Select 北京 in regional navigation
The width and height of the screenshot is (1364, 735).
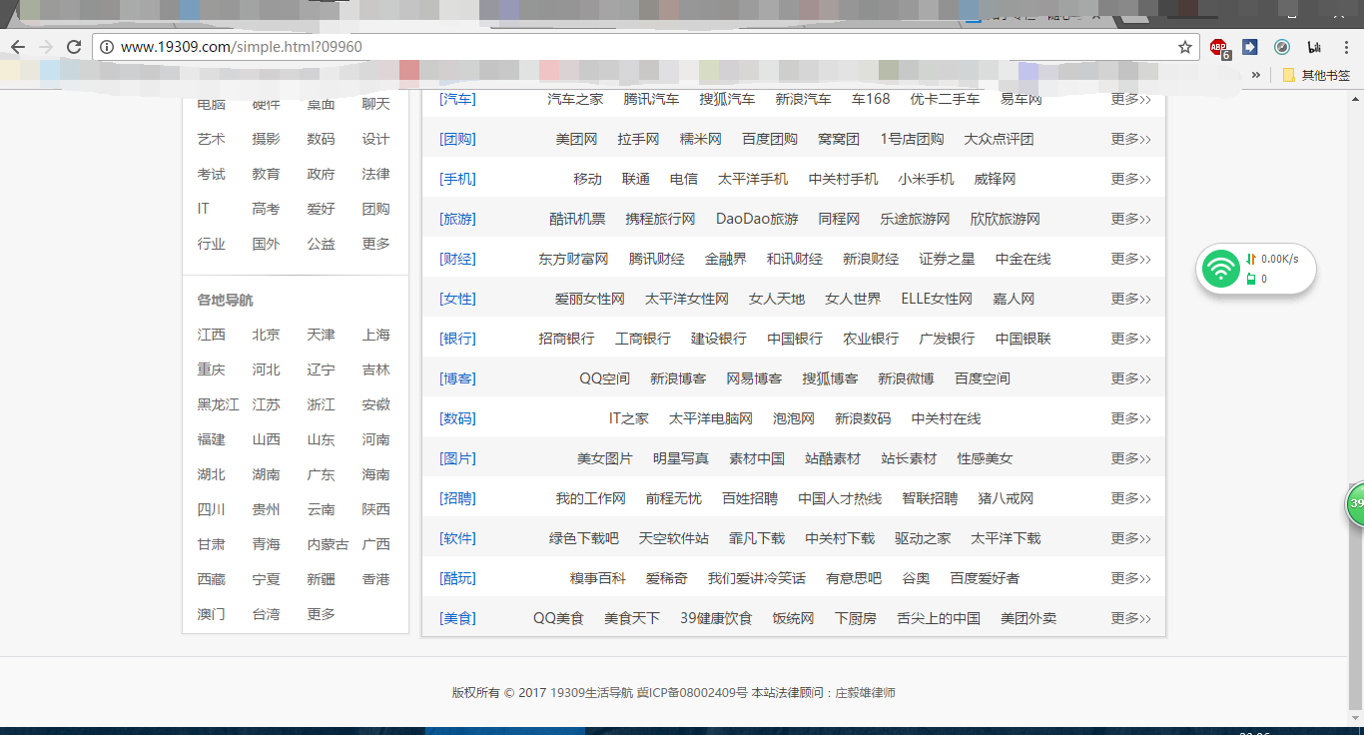click(267, 335)
